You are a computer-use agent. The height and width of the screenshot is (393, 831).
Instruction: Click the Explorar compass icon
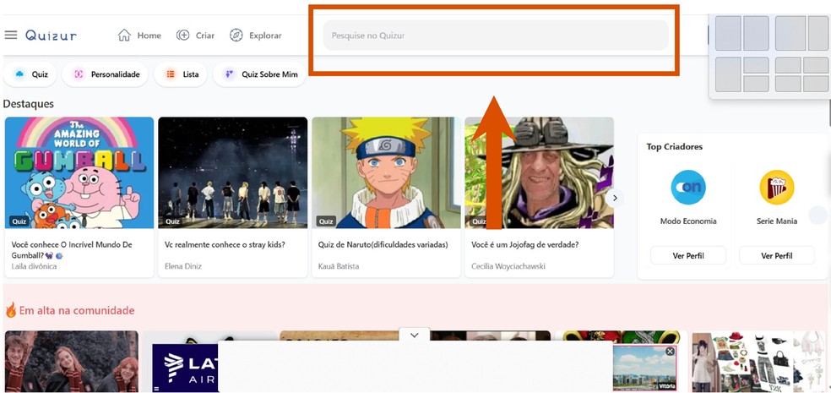pyautogui.click(x=236, y=35)
